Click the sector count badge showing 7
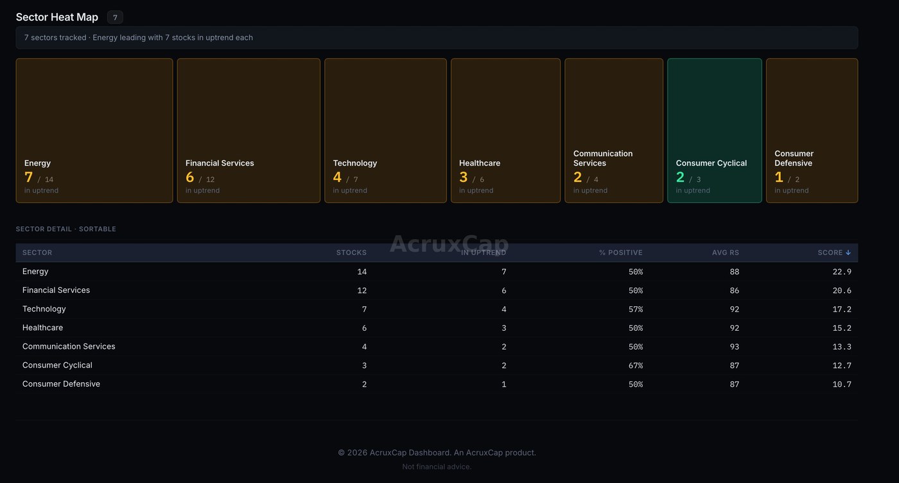The image size is (899, 483). [x=115, y=17]
